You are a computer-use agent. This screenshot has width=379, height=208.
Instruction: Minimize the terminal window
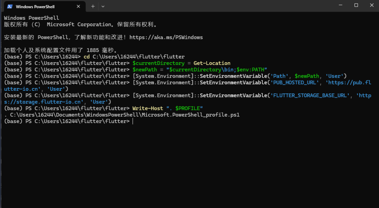[x=341, y=5]
